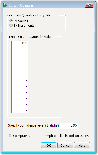Click the tenth quantile value field
The width and height of the screenshot is (98, 155).
click(20, 98)
